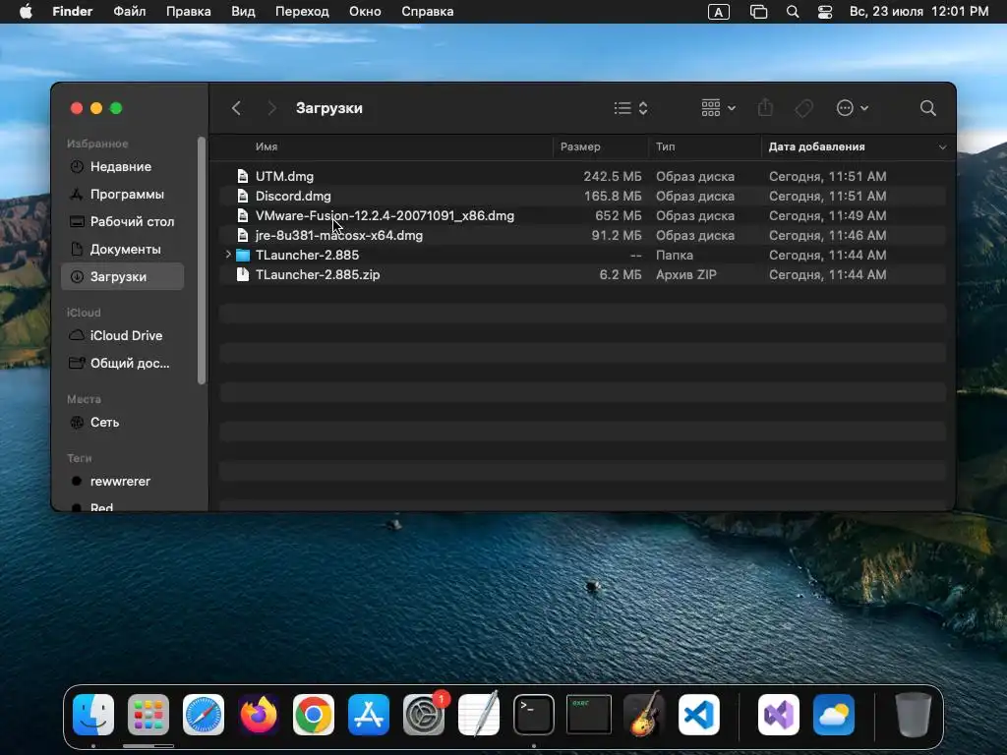Sort by the Размер column header
Screen dimensions: 1007x755
(x=580, y=146)
